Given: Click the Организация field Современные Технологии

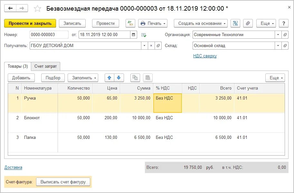Looking at the screenshot, I should [234, 35].
